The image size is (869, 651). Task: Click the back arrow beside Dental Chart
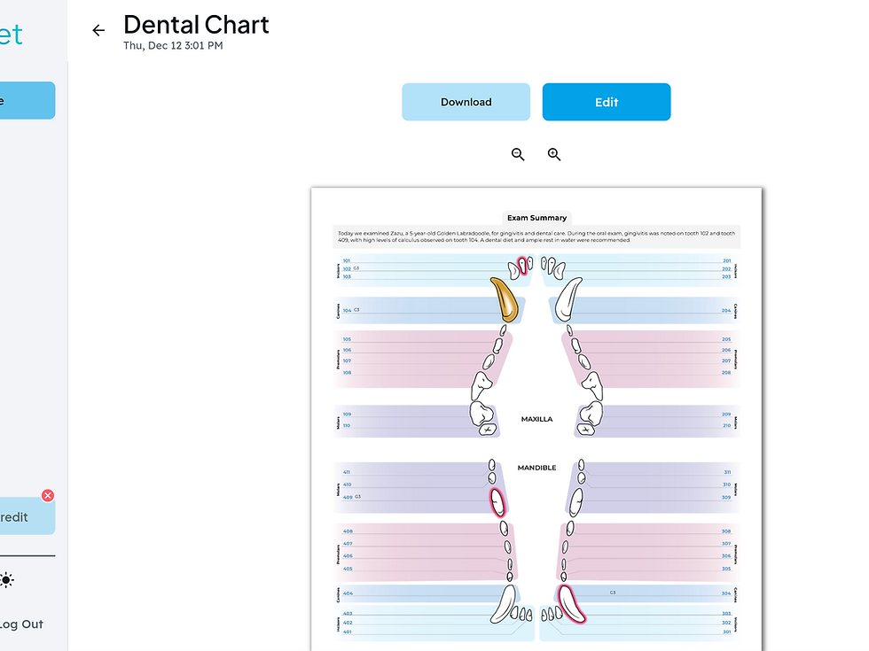tap(98, 31)
